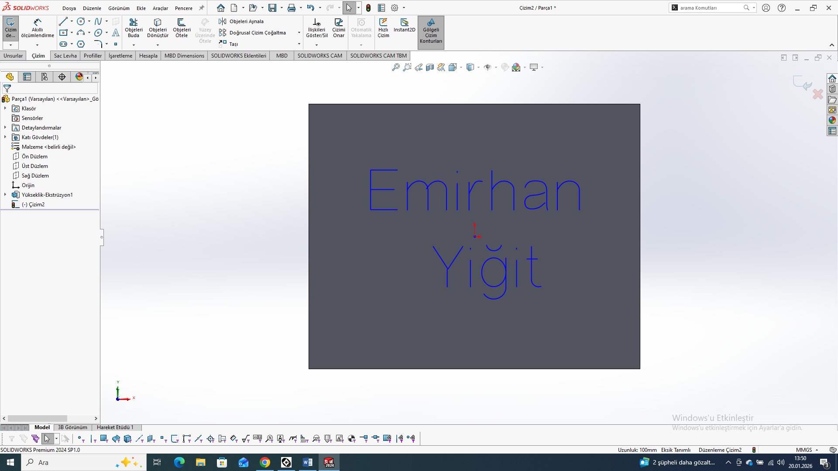838x471 pixels.
Task: Expand the Katı Gövdeler(1) folder
Action: (5, 137)
